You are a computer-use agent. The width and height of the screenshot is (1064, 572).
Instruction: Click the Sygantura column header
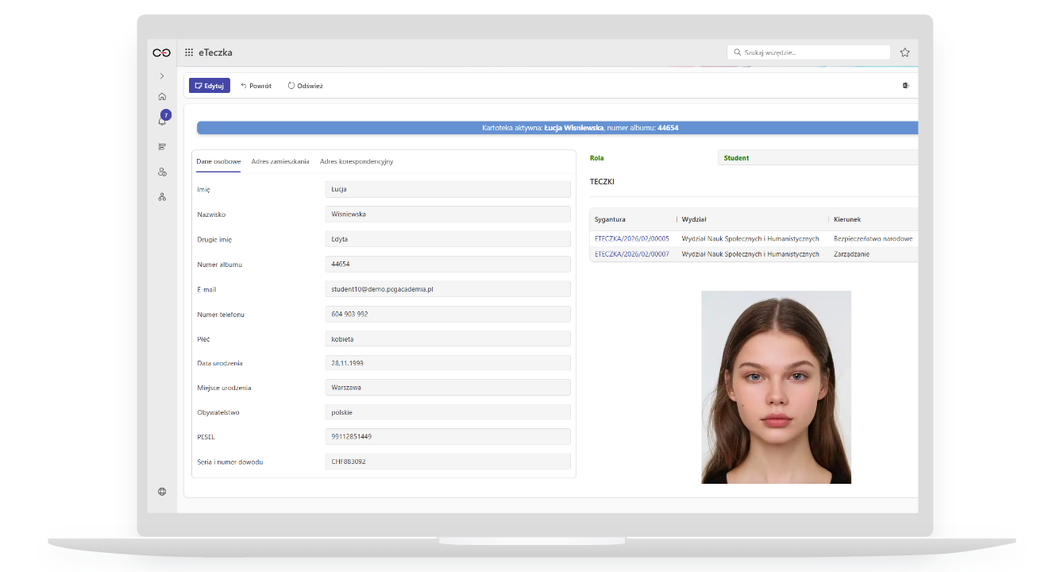pyautogui.click(x=610, y=219)
